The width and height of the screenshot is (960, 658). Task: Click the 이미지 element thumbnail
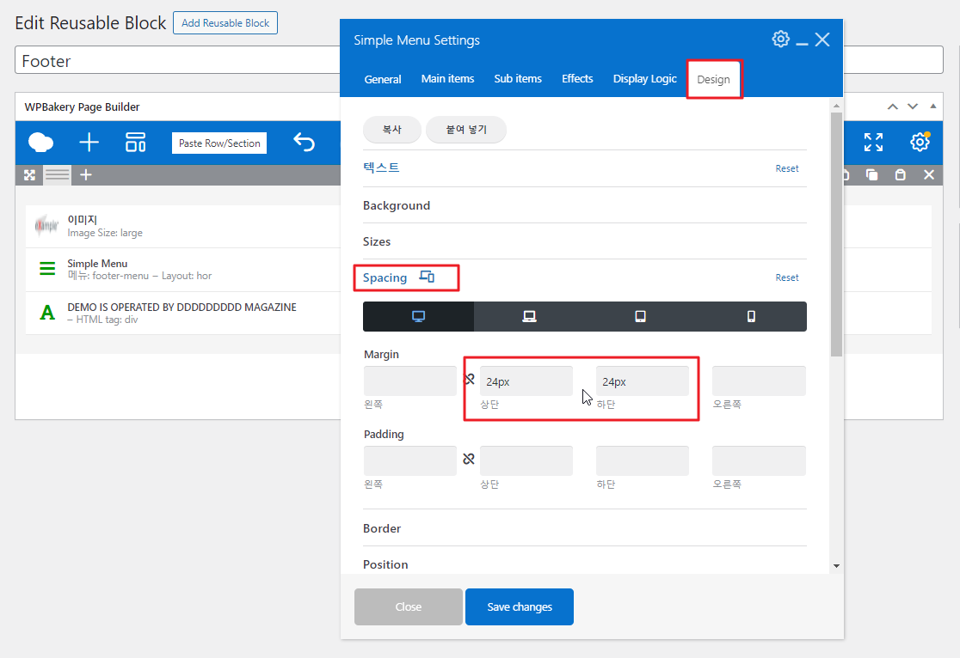[46, 226]
